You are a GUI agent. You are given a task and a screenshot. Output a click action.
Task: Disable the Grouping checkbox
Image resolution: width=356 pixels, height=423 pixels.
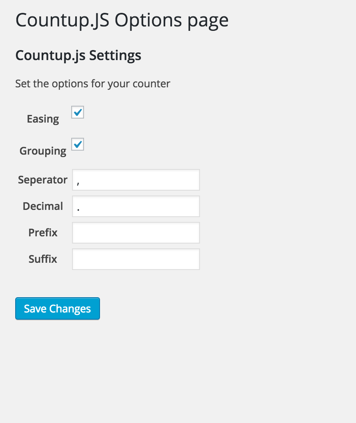click(78, 144)
